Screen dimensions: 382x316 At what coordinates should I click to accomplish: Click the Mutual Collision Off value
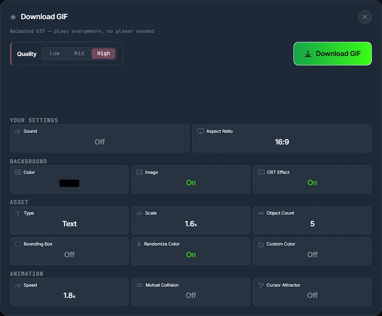point(191,295)
